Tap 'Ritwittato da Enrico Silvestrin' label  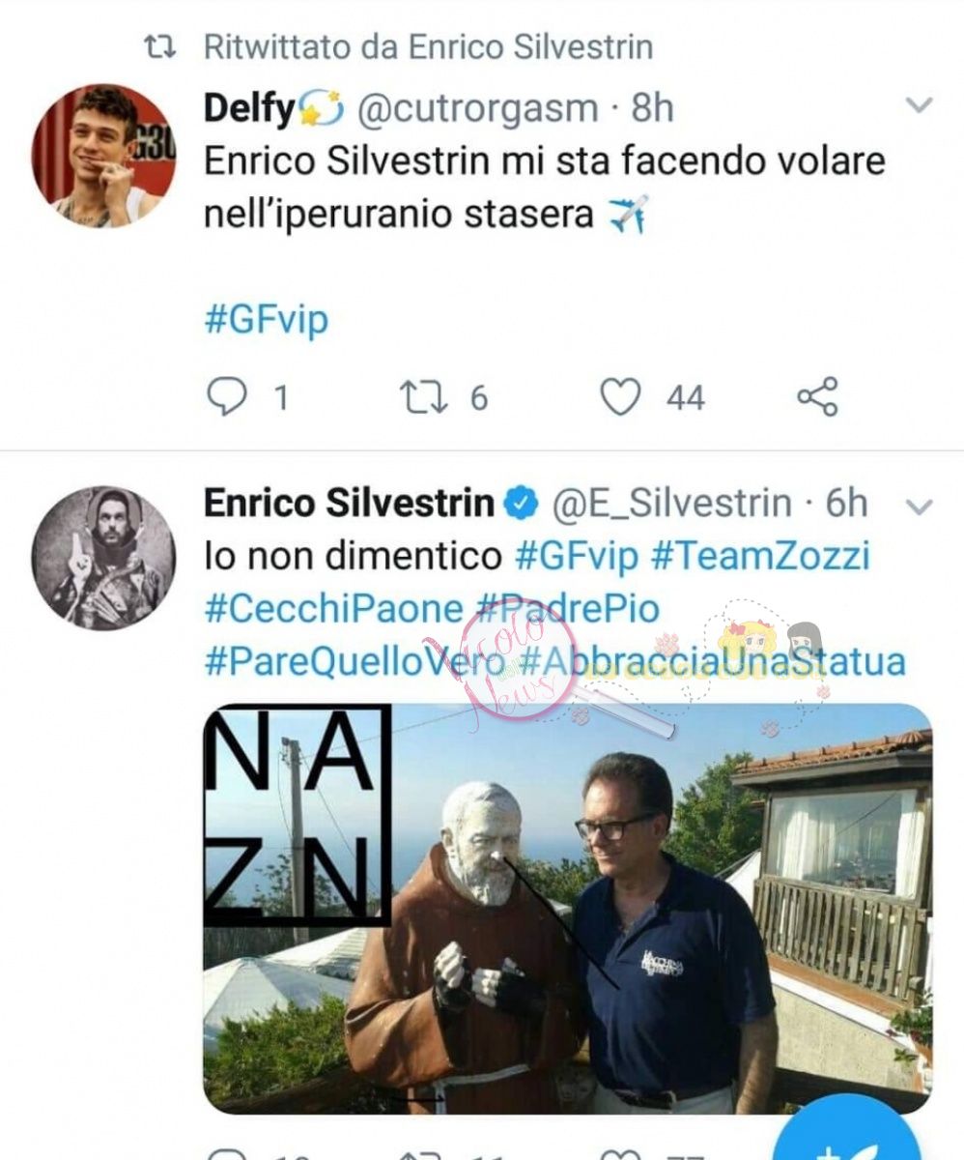pyautogui.click(x=428, y=46)
